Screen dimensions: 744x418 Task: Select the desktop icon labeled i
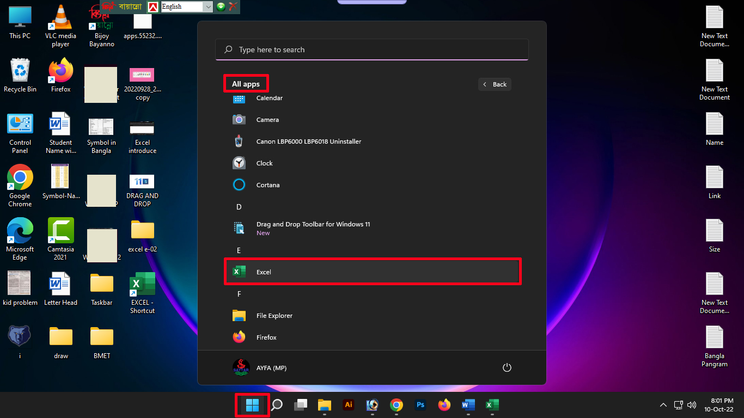coord(20,342)
